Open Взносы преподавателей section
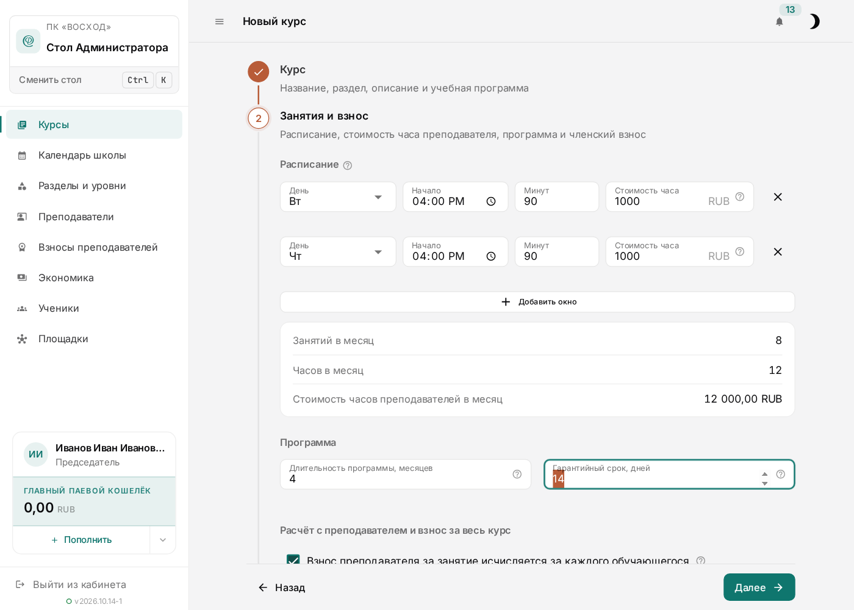Screen dimensions: 854x610 (x=94, y=247)
